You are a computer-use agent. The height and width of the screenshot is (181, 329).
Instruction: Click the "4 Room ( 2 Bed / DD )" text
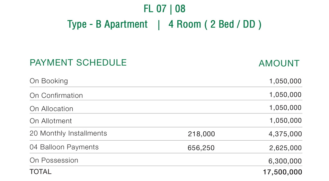[x=215, y=24]
